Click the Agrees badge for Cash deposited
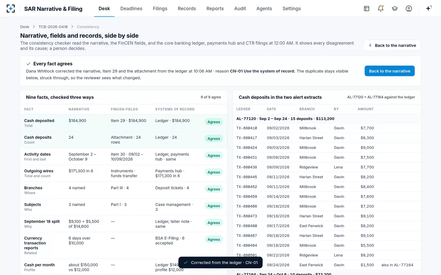441x275 pixels. pyautogui.click(x=214, y=122)
